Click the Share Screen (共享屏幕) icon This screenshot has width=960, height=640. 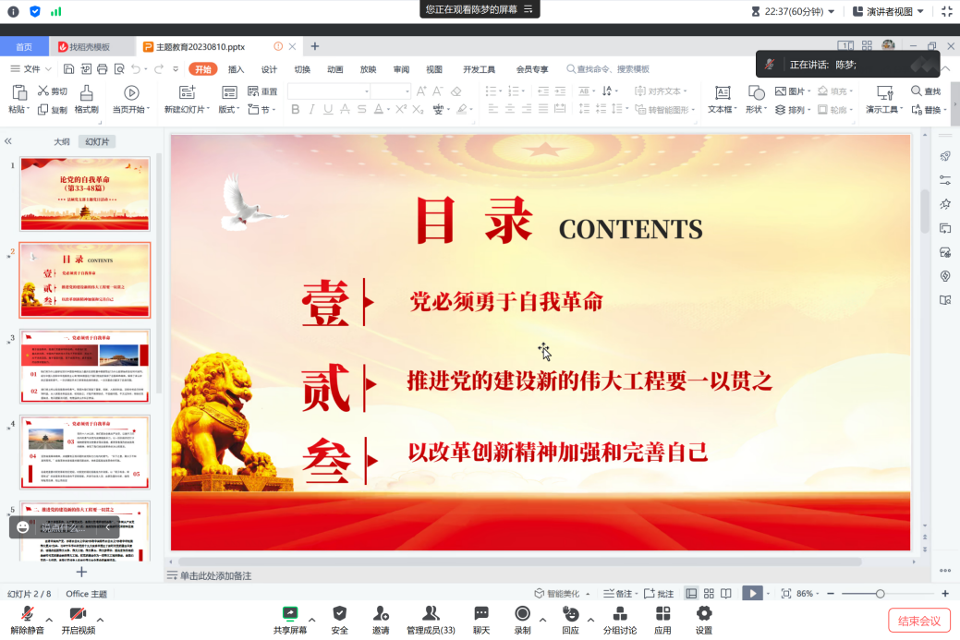pos(289,614)
